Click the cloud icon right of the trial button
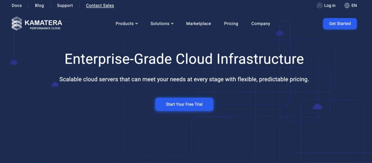Screen dimensions: 372x163 click(317, 106)
